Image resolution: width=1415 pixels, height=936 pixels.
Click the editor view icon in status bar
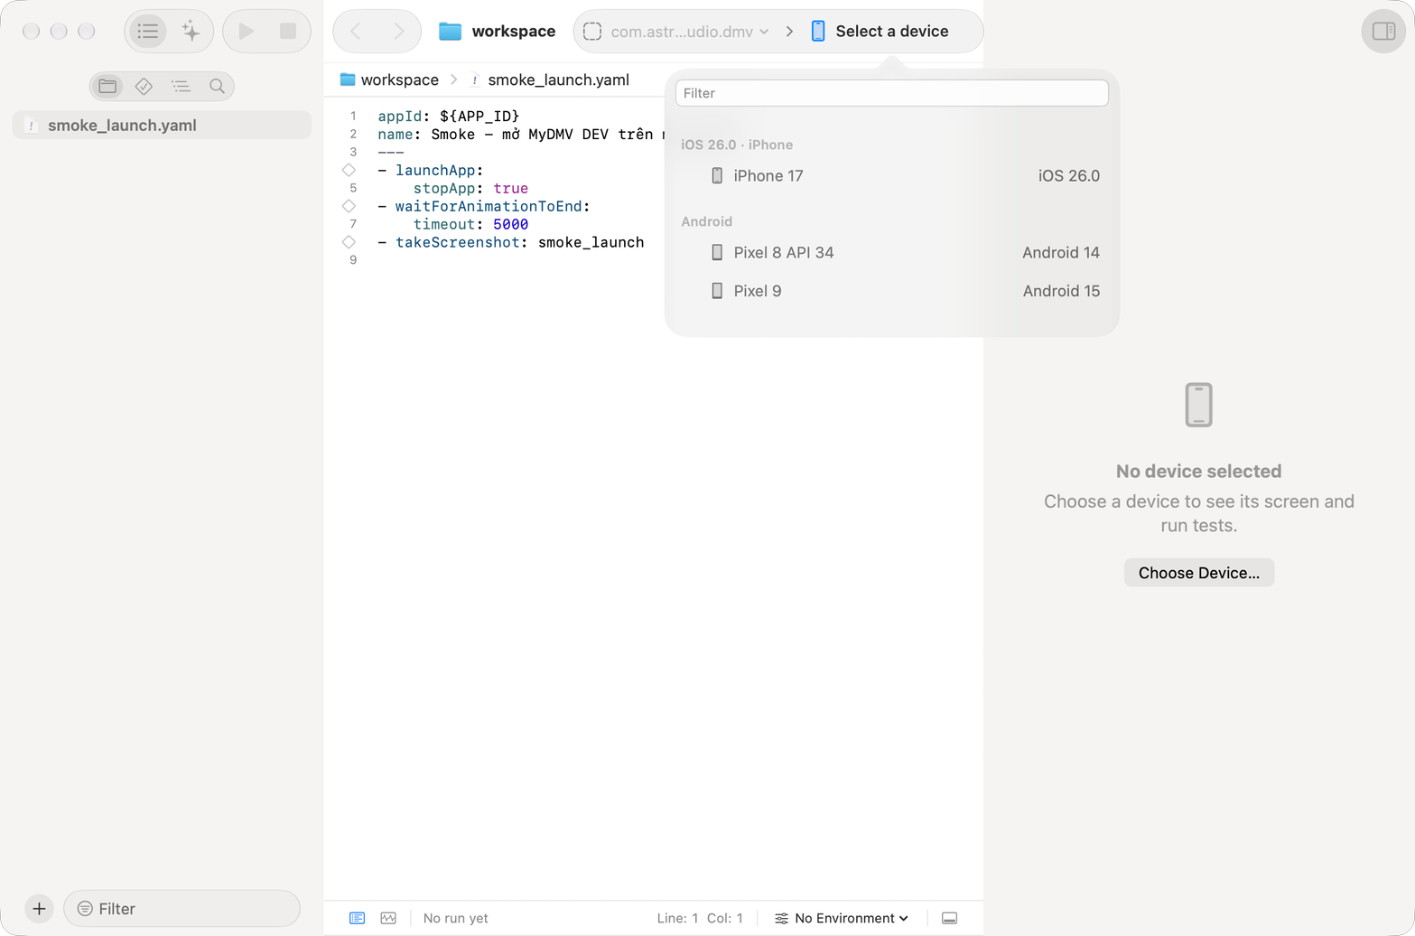pyautogui.click(x=357, y=918)
